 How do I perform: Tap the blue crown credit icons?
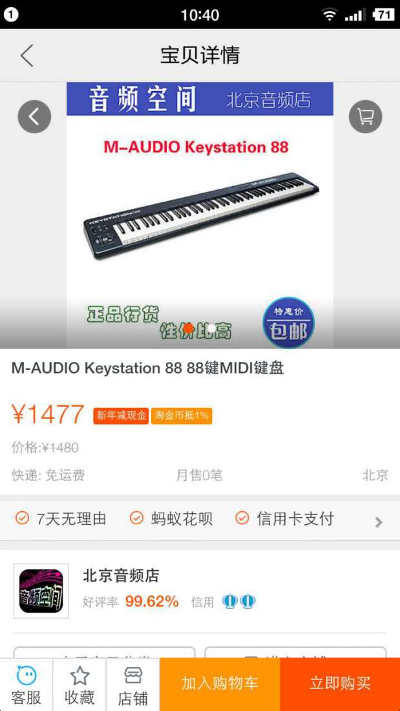coord(239,602)
